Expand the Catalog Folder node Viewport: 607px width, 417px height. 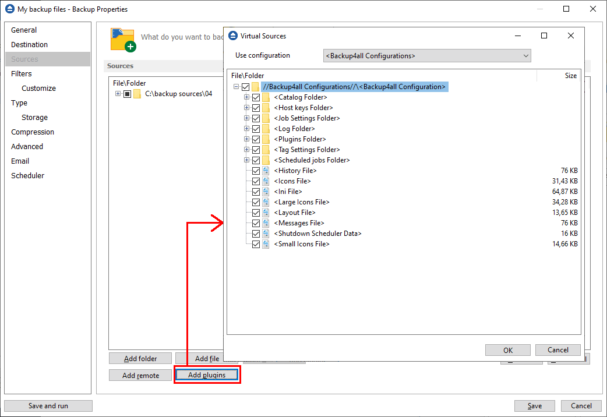246,97
